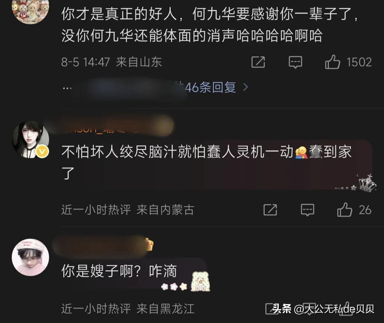This screenshot has height=323, width=384.
Task: Open the 头条 @大公无私de贝贝 watermark link
Action: (x=323, y=309)
